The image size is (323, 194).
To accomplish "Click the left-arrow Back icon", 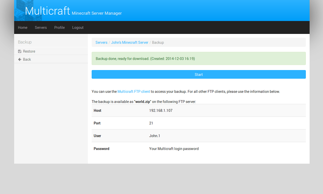I will [x=20, y=59].
